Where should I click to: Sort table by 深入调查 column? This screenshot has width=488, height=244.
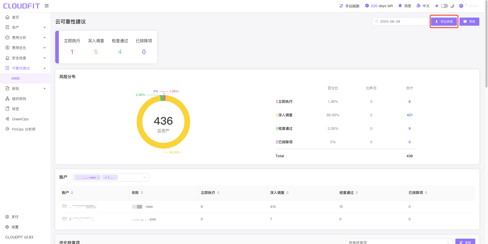pos(288,193)
